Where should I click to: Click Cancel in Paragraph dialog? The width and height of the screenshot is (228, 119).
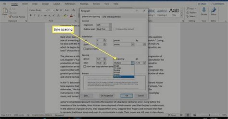point(141,96)
